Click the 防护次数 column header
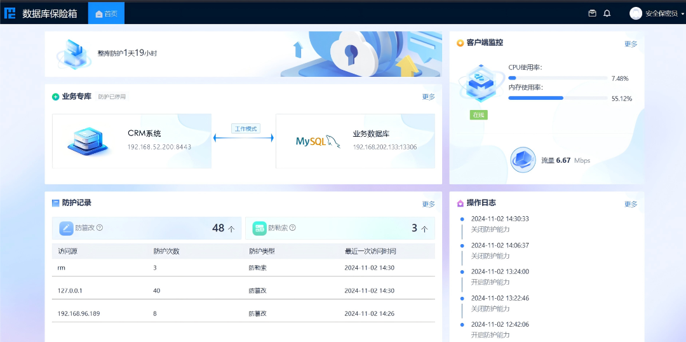Viewport: 686px width, 342px height. pos(166,252)
